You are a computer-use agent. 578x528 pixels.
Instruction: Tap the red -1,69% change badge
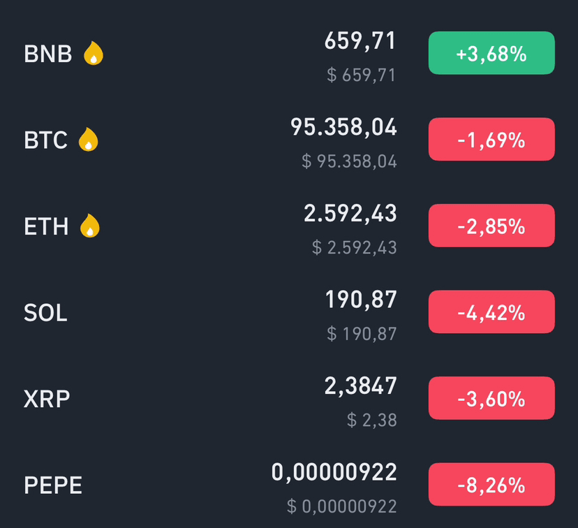click(491, 140)
